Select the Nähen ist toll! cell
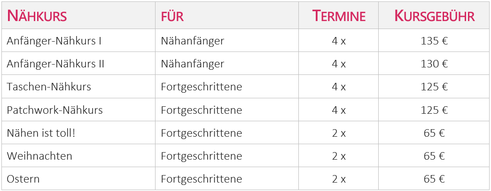This screenshot has height=191, width=491. pyautogui.click(x=41, y=133)
